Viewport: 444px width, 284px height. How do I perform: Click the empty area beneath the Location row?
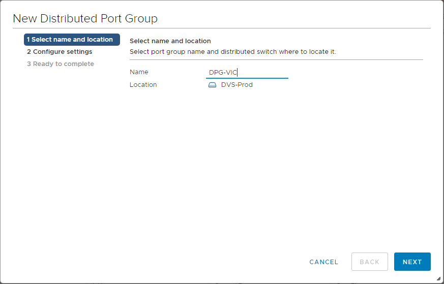pos(276,152)
